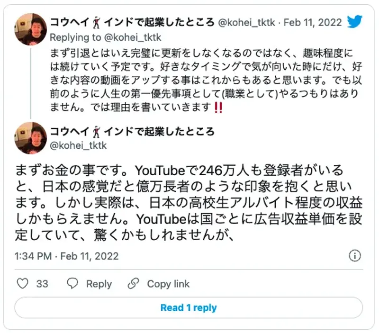The height and width of the screenshot is (333, 379).
Task: Open the reply composer via speech bubble icon
Action: coord(72,284)
